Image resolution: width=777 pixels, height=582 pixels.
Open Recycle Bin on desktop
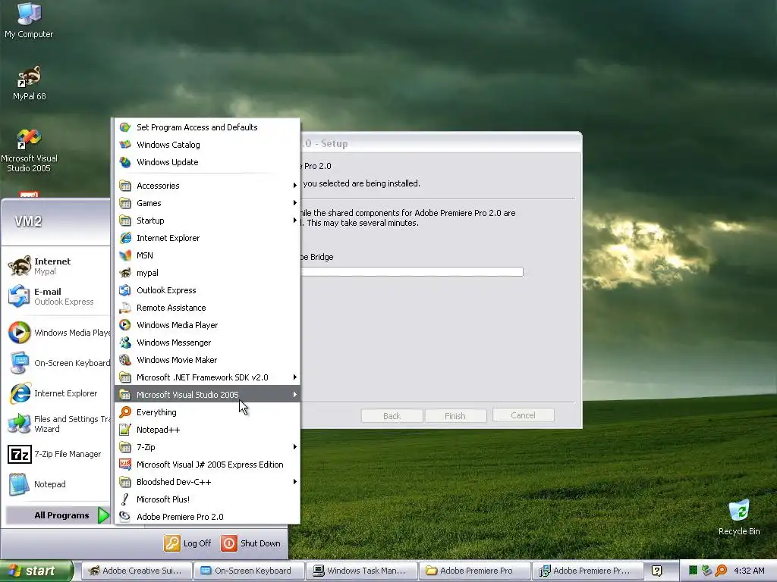pos(739,518)
